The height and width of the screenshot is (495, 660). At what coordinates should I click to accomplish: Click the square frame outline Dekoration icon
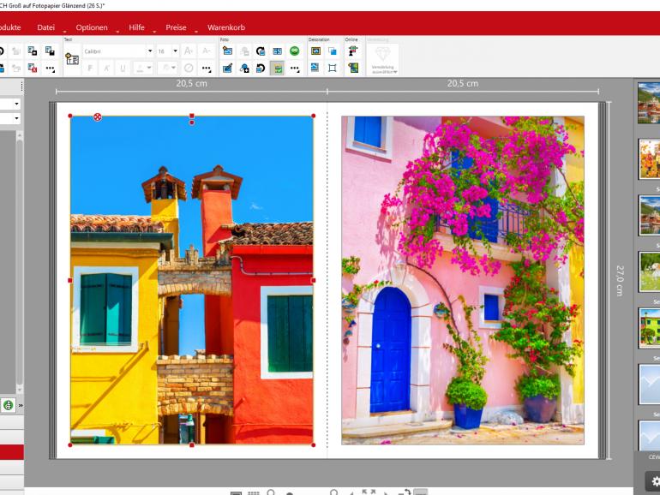333,69
